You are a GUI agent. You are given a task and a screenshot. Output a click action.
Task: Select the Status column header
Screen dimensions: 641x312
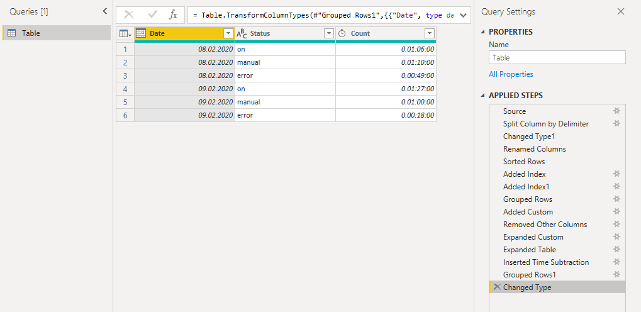tap(286, 33)
